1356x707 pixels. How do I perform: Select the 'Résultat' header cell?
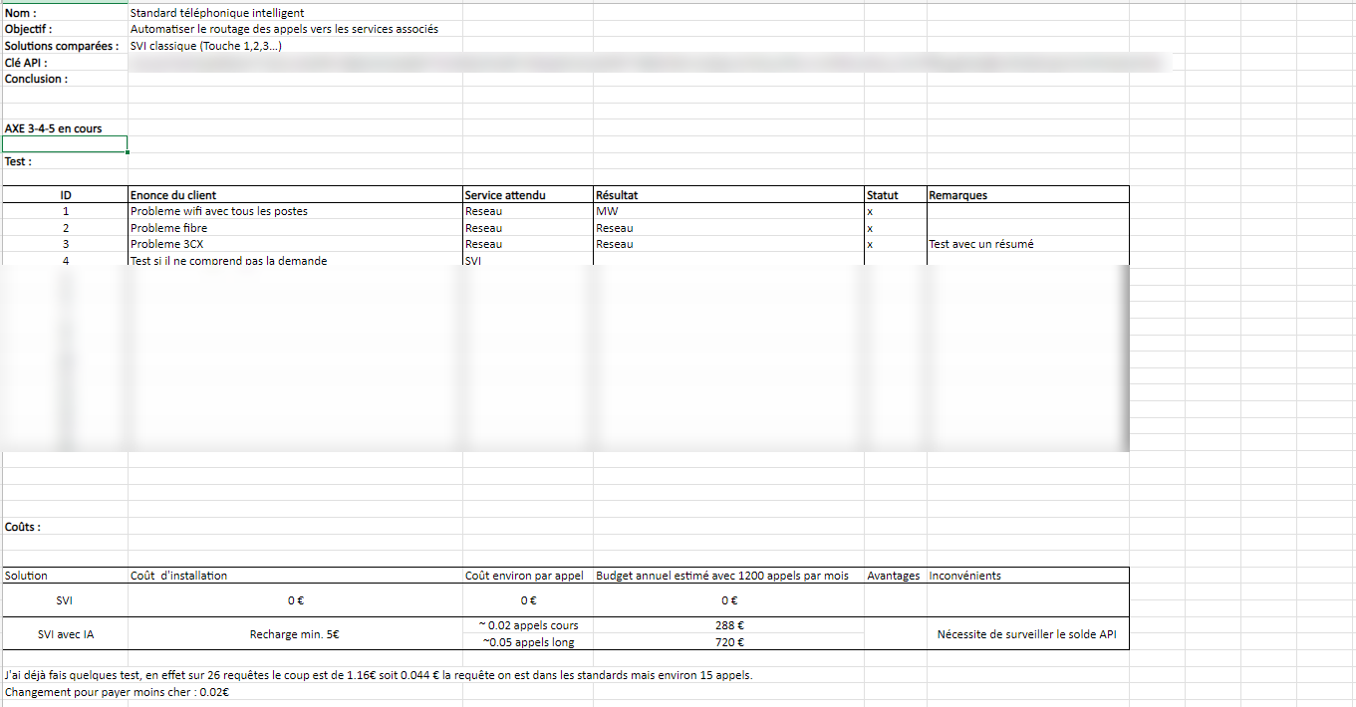click(728, 195)
